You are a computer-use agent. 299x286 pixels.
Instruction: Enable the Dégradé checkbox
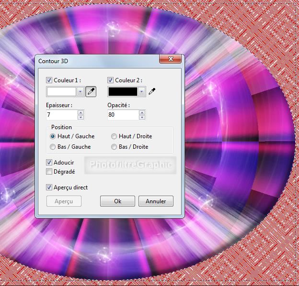click(x=49, y=172)
